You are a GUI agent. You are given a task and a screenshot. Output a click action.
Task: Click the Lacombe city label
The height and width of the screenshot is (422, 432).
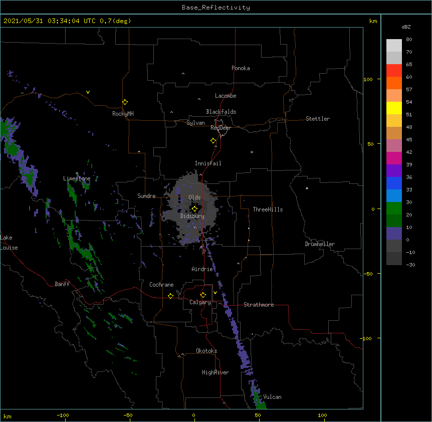tap(226, 96)
